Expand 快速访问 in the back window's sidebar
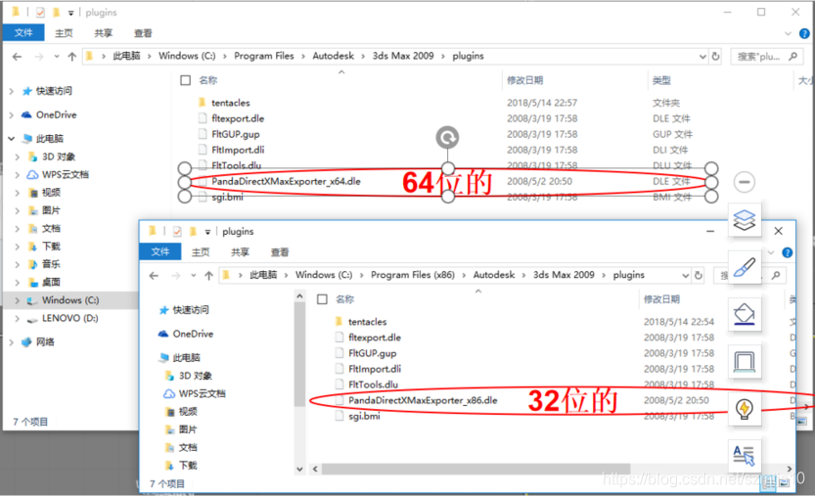Image resolution: width=815 pixels, height=497 pixels. click(12, 91)
